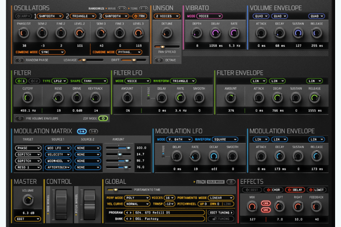Open the Sync combine mode dropdown
341x227 pixels.
tap(52, 52)
